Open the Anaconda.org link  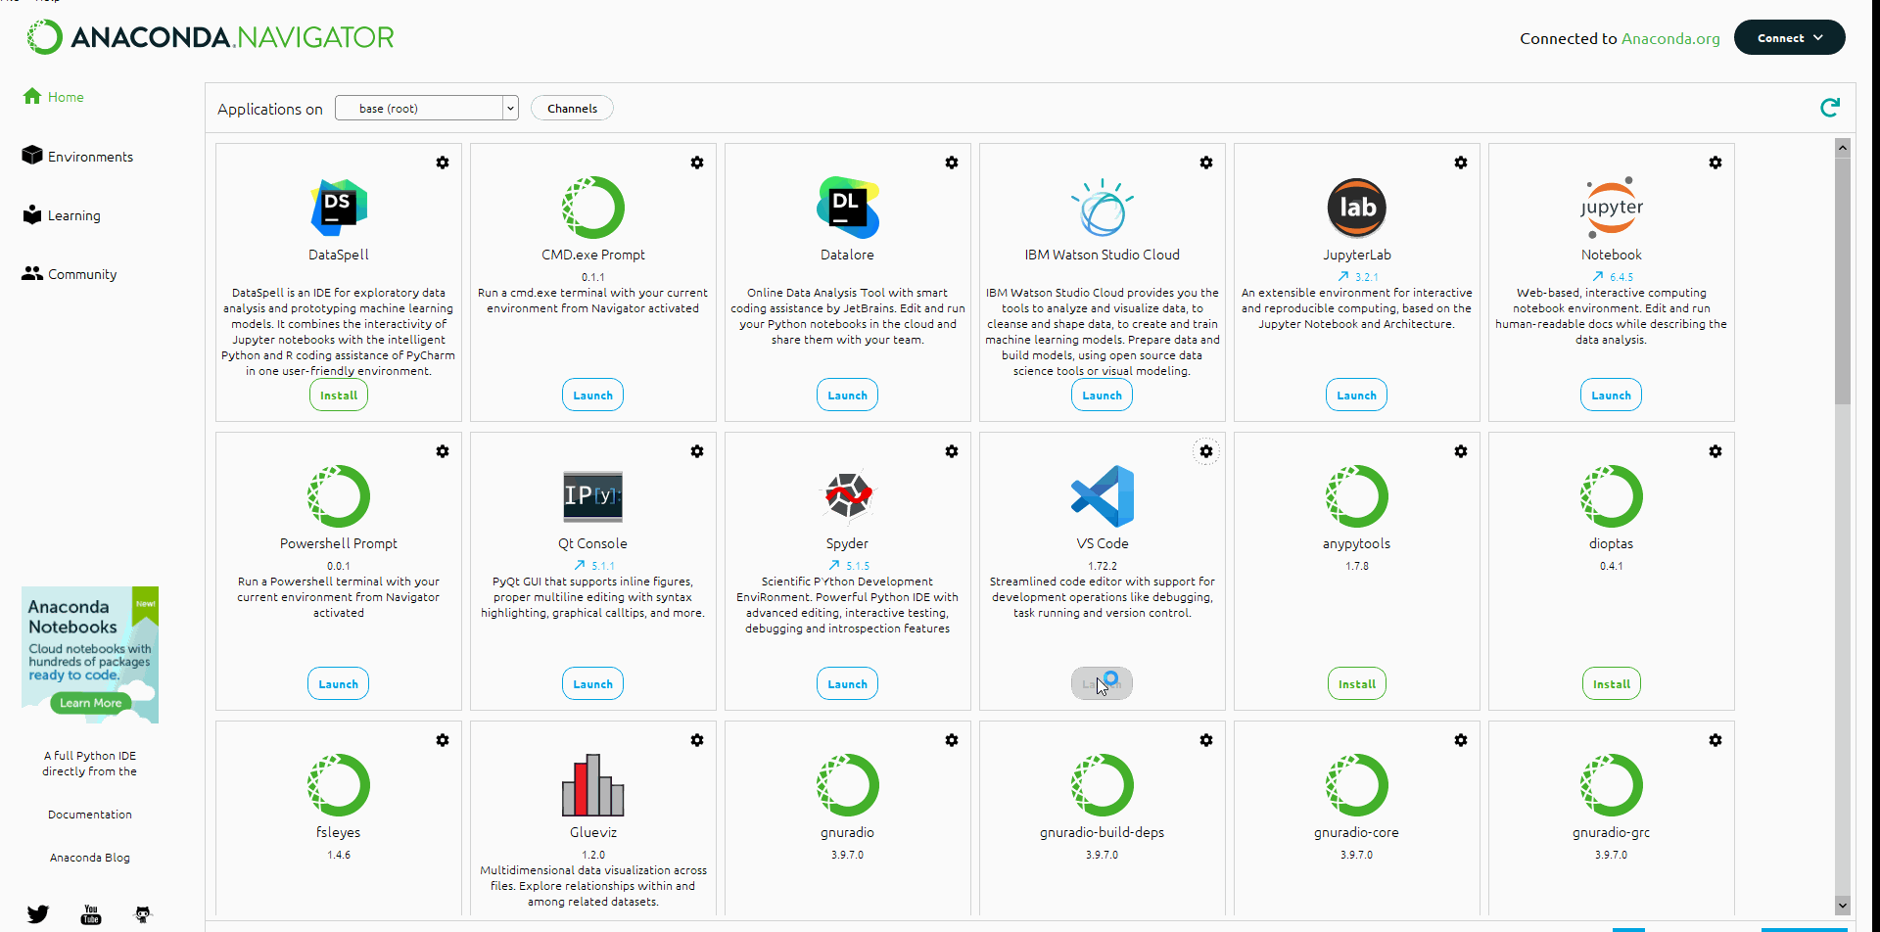point(1670,38)
